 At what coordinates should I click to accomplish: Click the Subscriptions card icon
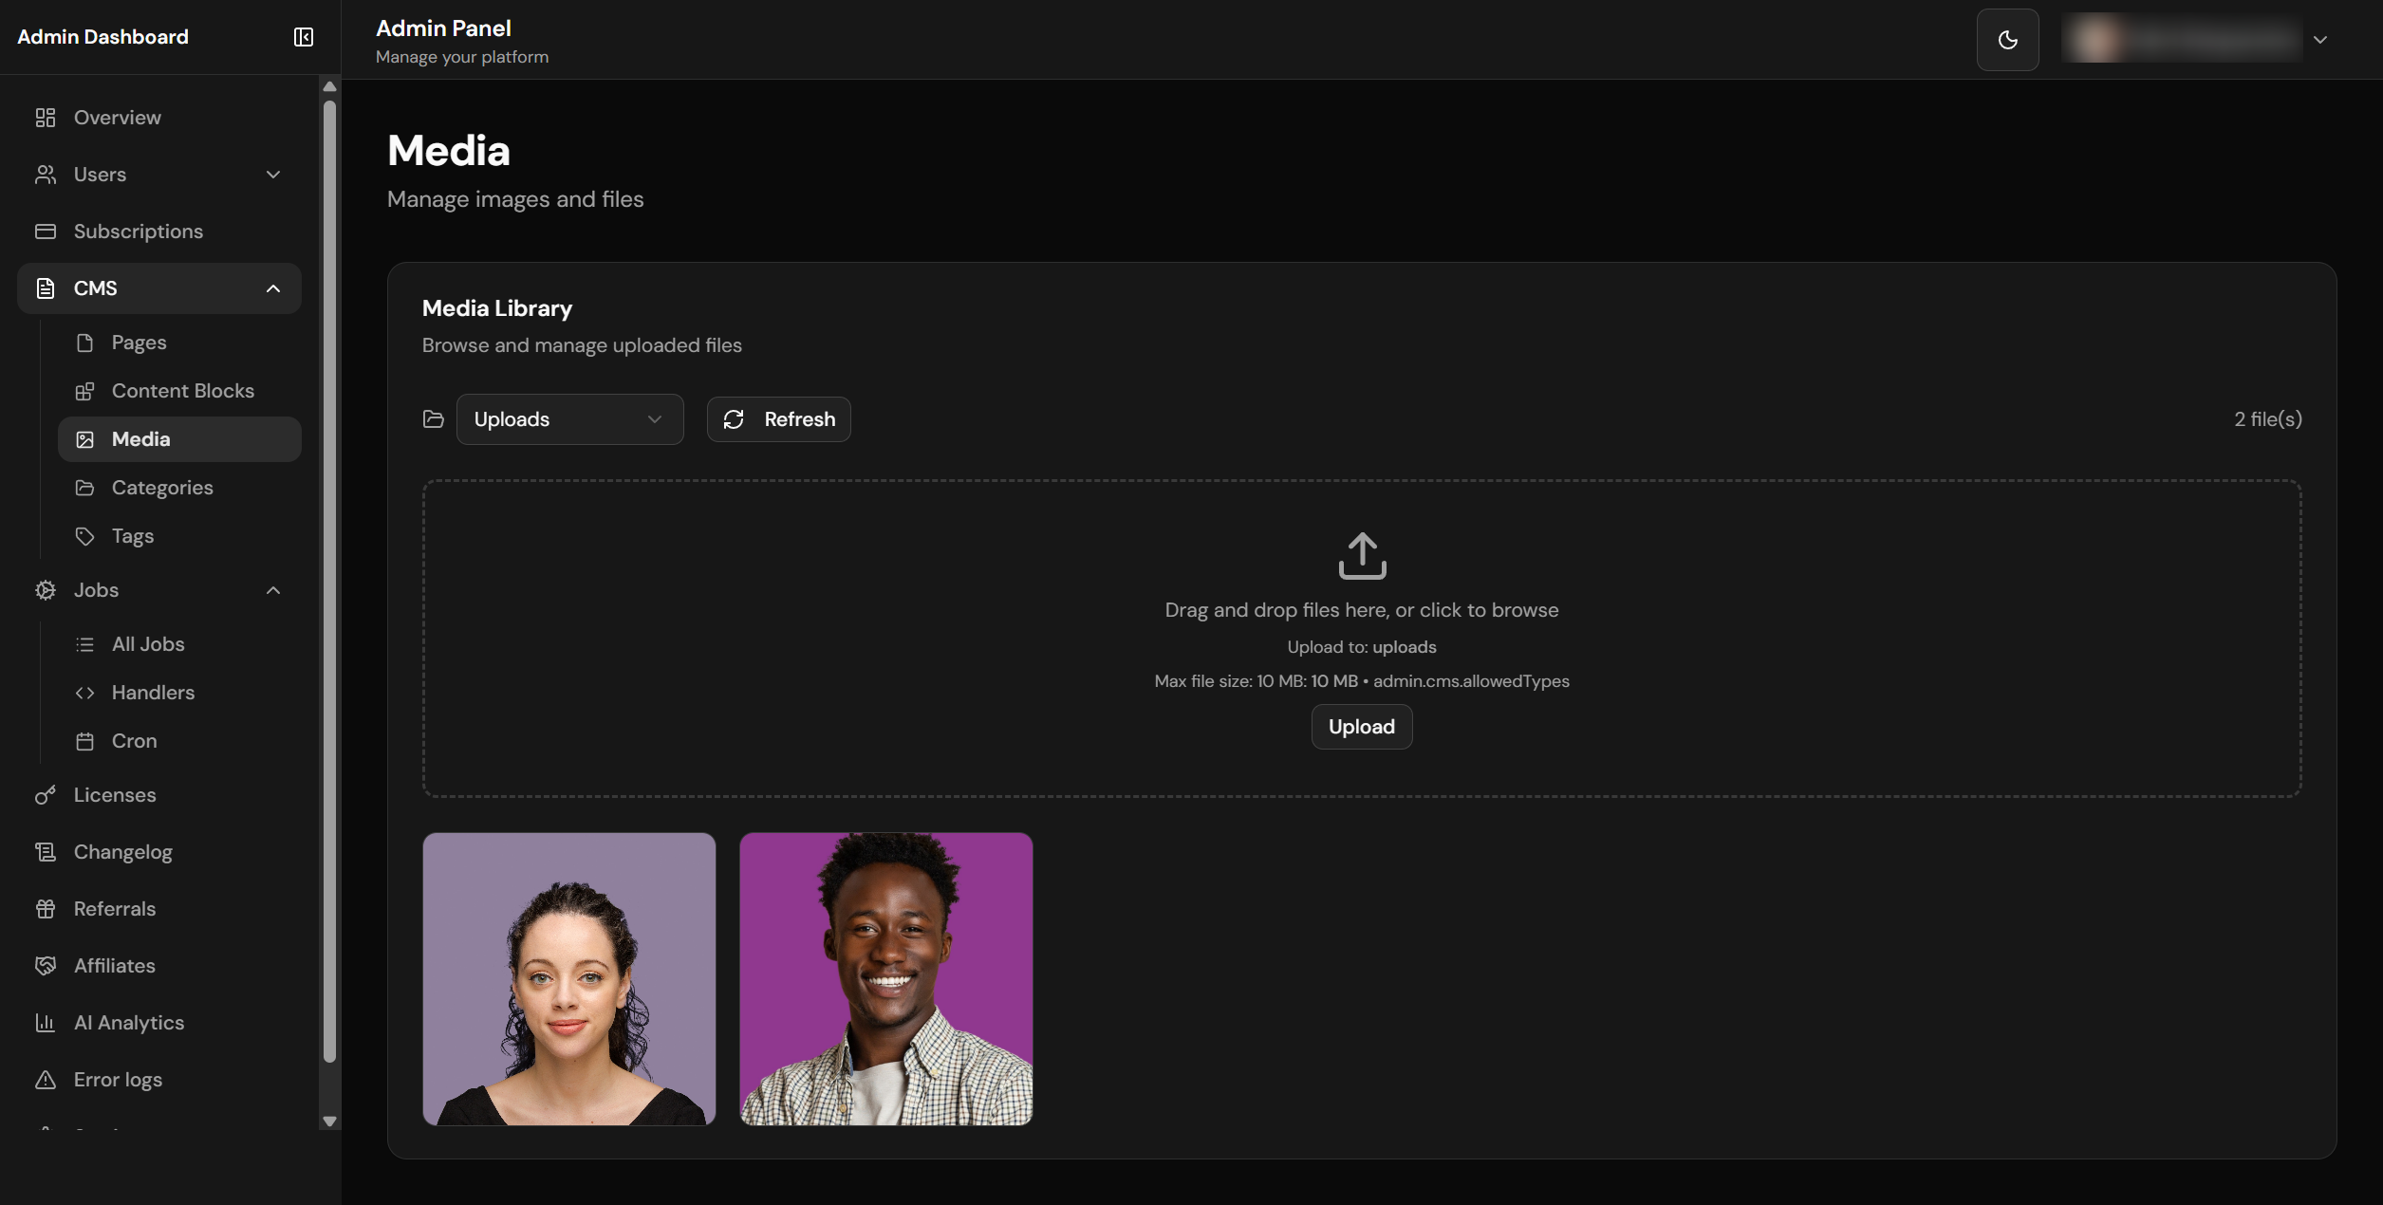46,232
